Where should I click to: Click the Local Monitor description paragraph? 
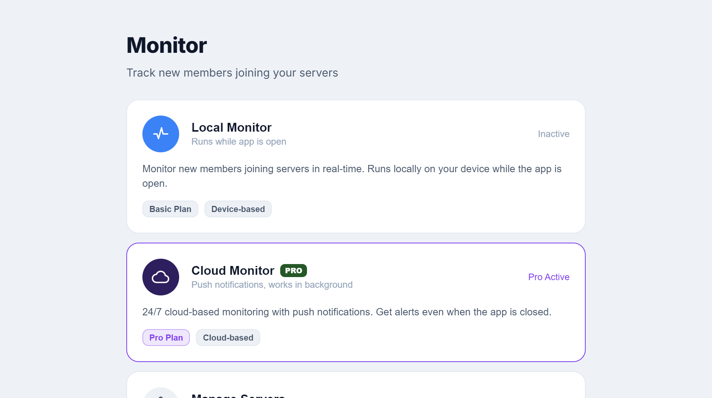[x=352, y=176]
